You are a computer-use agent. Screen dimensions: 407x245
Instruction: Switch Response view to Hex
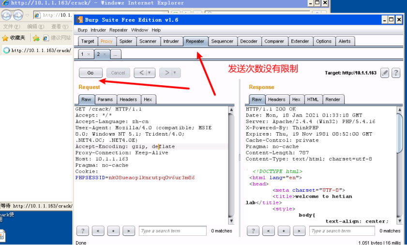pos(297,100)
